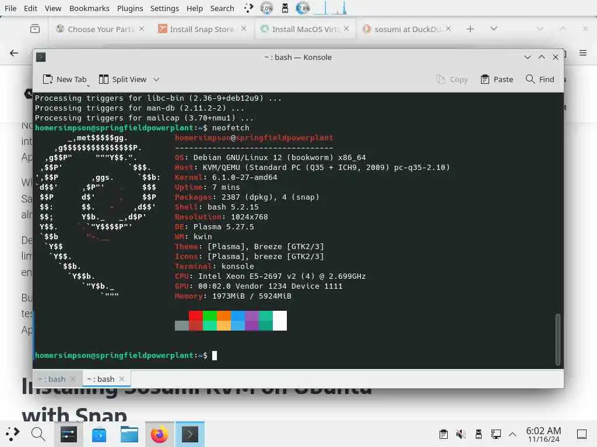Maximize the Konsole window
This screenshot has width=597, height=447.
542,57
